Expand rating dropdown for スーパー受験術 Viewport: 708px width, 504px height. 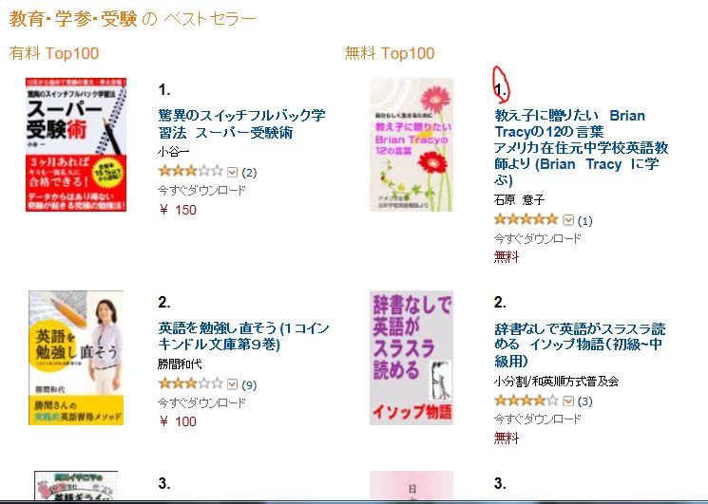click(233, 172)
